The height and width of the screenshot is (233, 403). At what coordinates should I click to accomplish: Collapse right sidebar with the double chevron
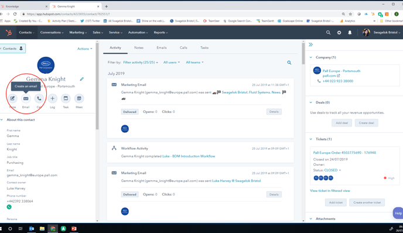click(x=310, y=44)
